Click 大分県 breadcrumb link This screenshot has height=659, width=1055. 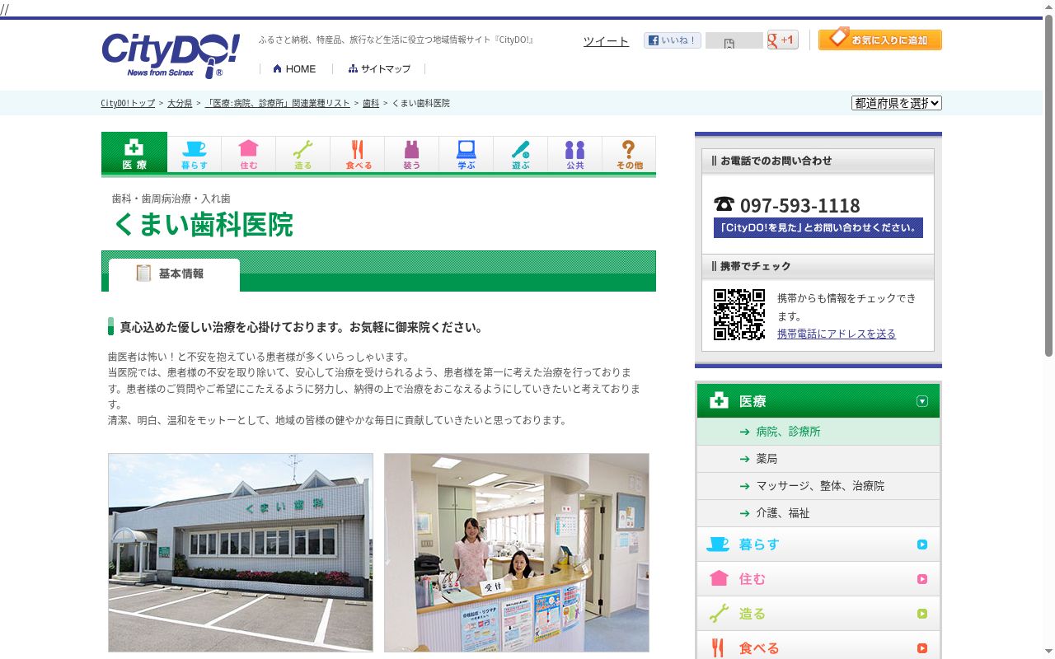(x=180, y=104)
